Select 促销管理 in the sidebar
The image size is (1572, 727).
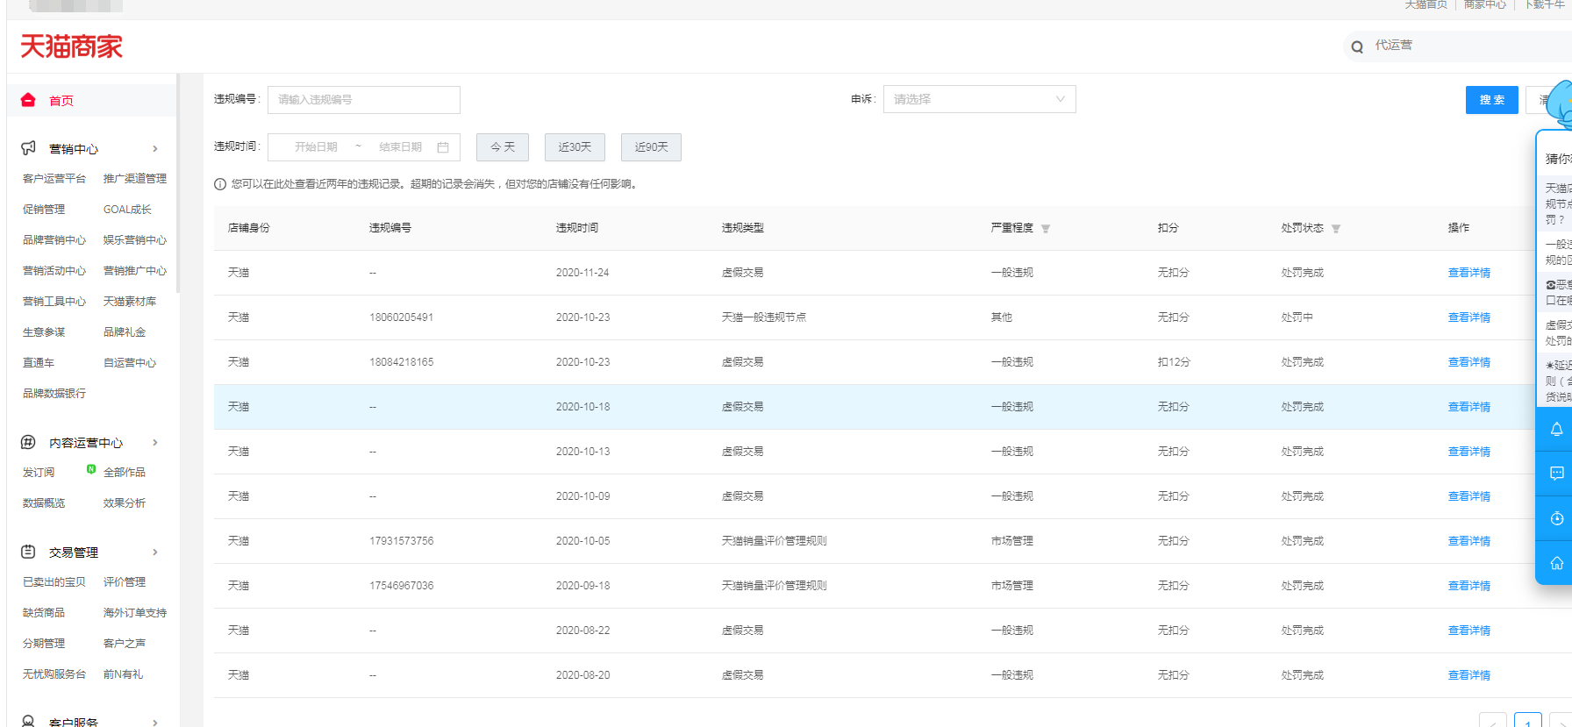click(x=44, y=210)
